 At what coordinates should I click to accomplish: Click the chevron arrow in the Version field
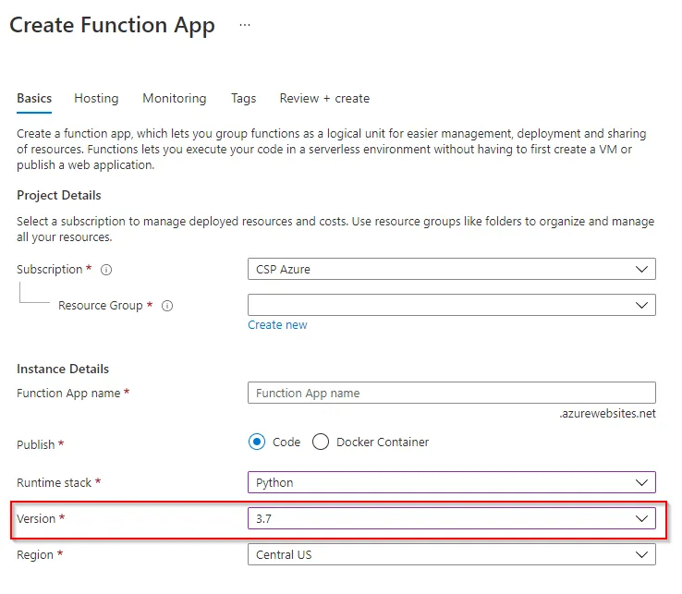click(642, 519)
